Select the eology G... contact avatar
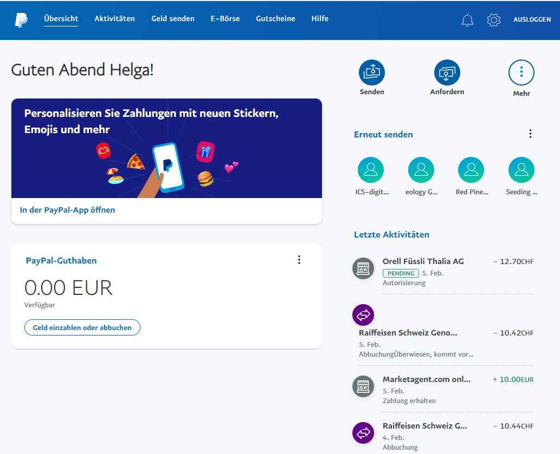This screenshot has width=560, height=454. pos(421,170)
